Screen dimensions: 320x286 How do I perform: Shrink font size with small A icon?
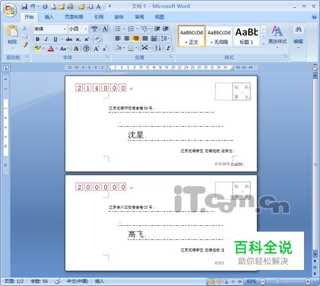point(104,49)
